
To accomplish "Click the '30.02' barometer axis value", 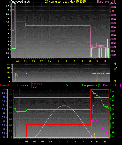I will [x=114, y=7].
